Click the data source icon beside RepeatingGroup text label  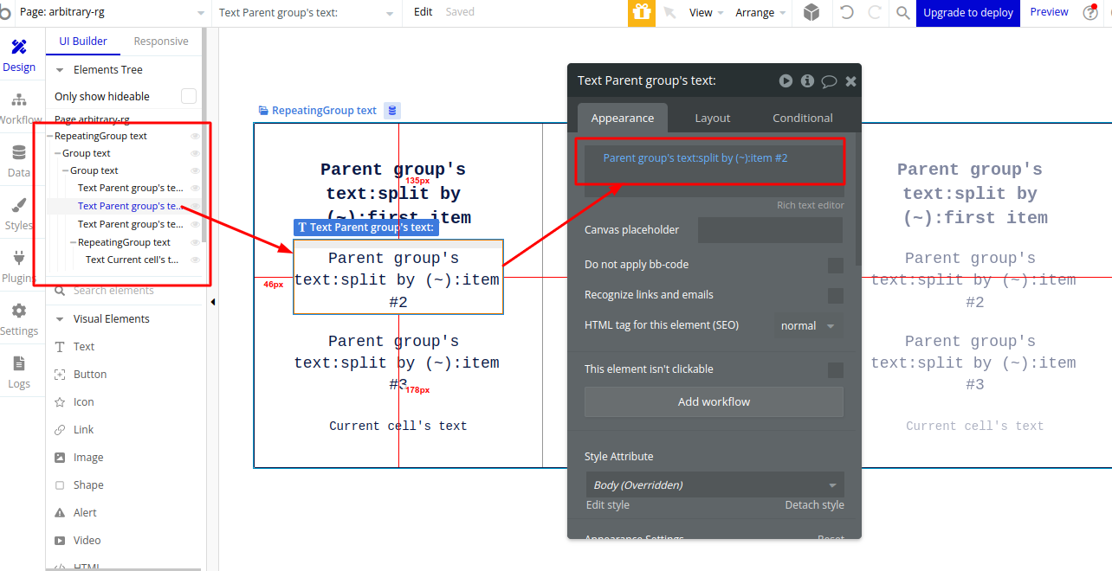click(x=392, y=110)
